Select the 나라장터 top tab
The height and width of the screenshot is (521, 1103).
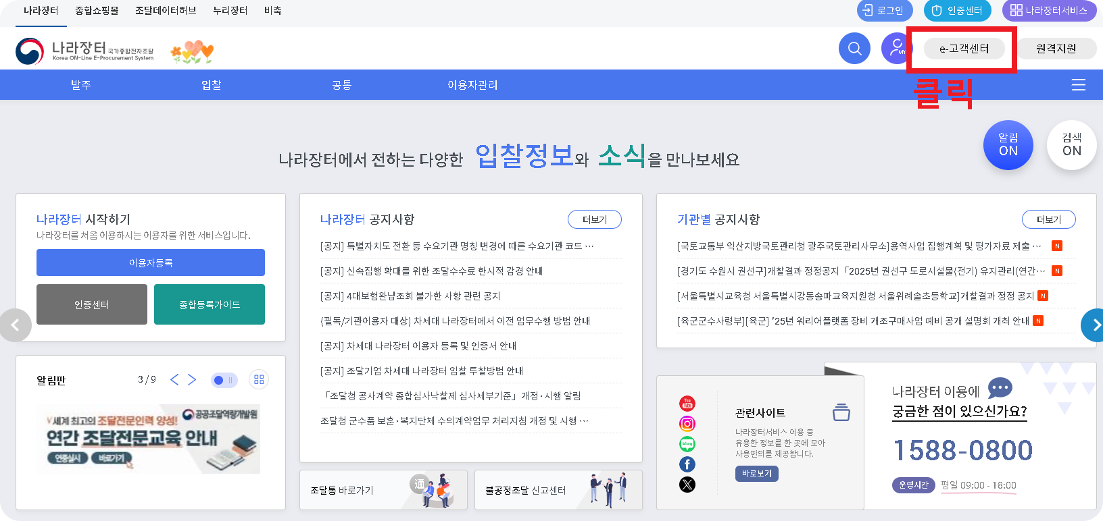(41, 11)
